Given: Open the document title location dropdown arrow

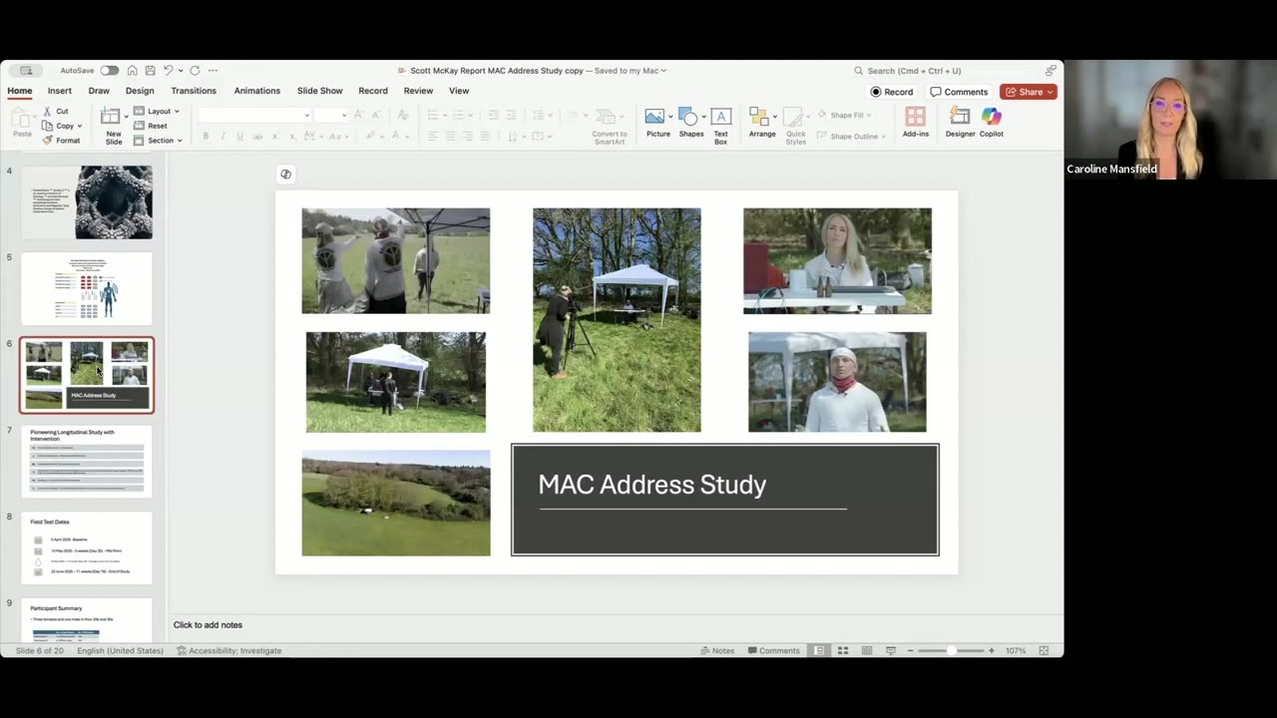Looking at the screenshot, I should click(x=663, y=71).
